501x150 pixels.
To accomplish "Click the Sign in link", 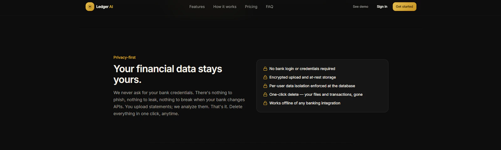I will pos(382,7).
